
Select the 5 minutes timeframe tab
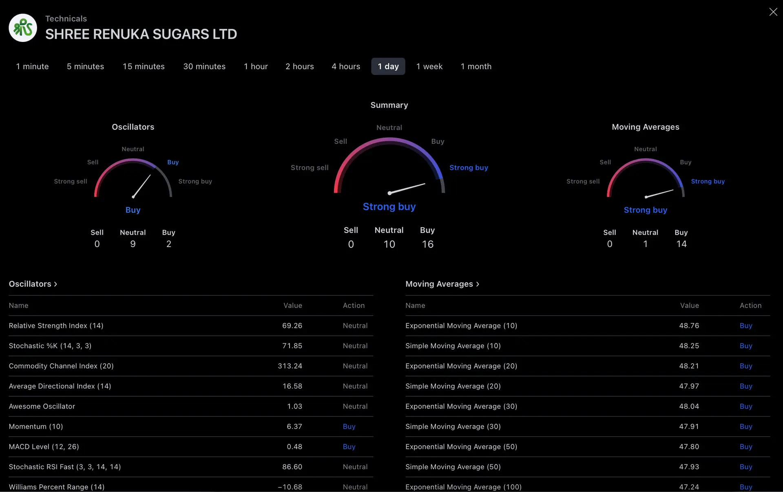[85, 66]
